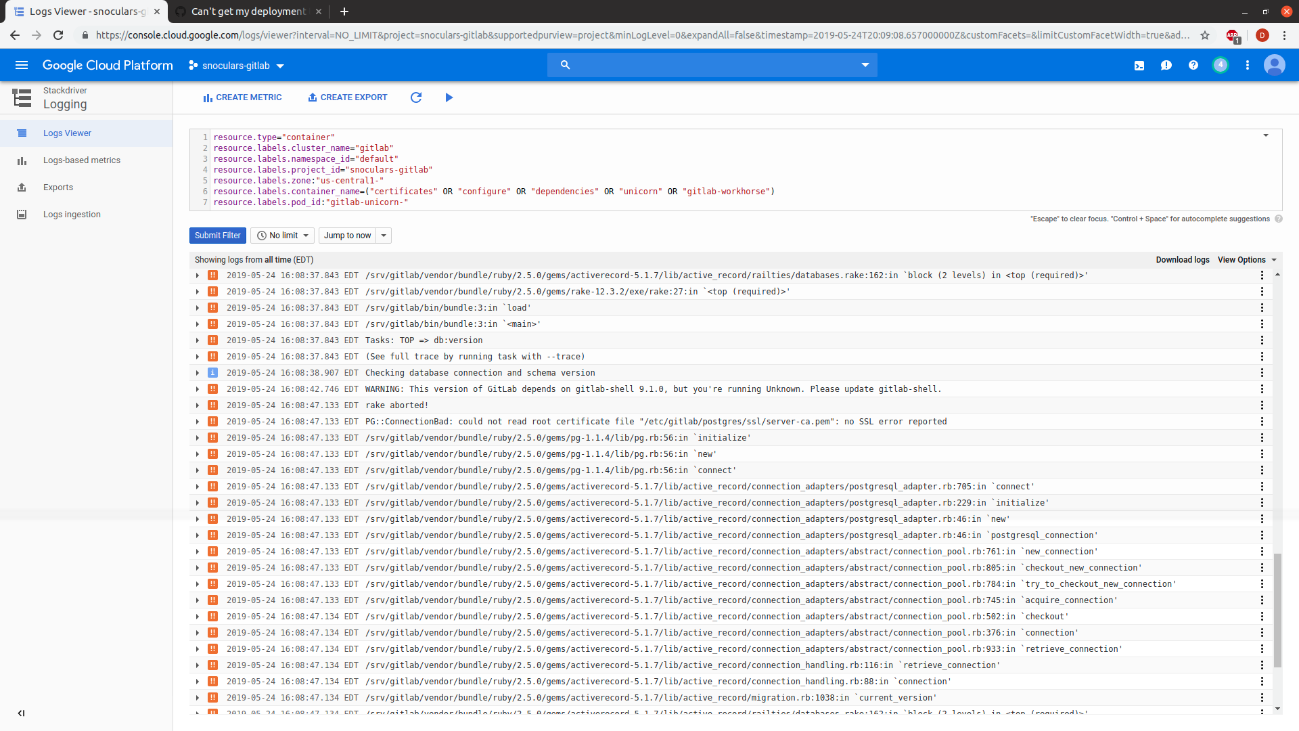Click Jump to now button
Viewport: 1299px width, 731px height.
348,236
